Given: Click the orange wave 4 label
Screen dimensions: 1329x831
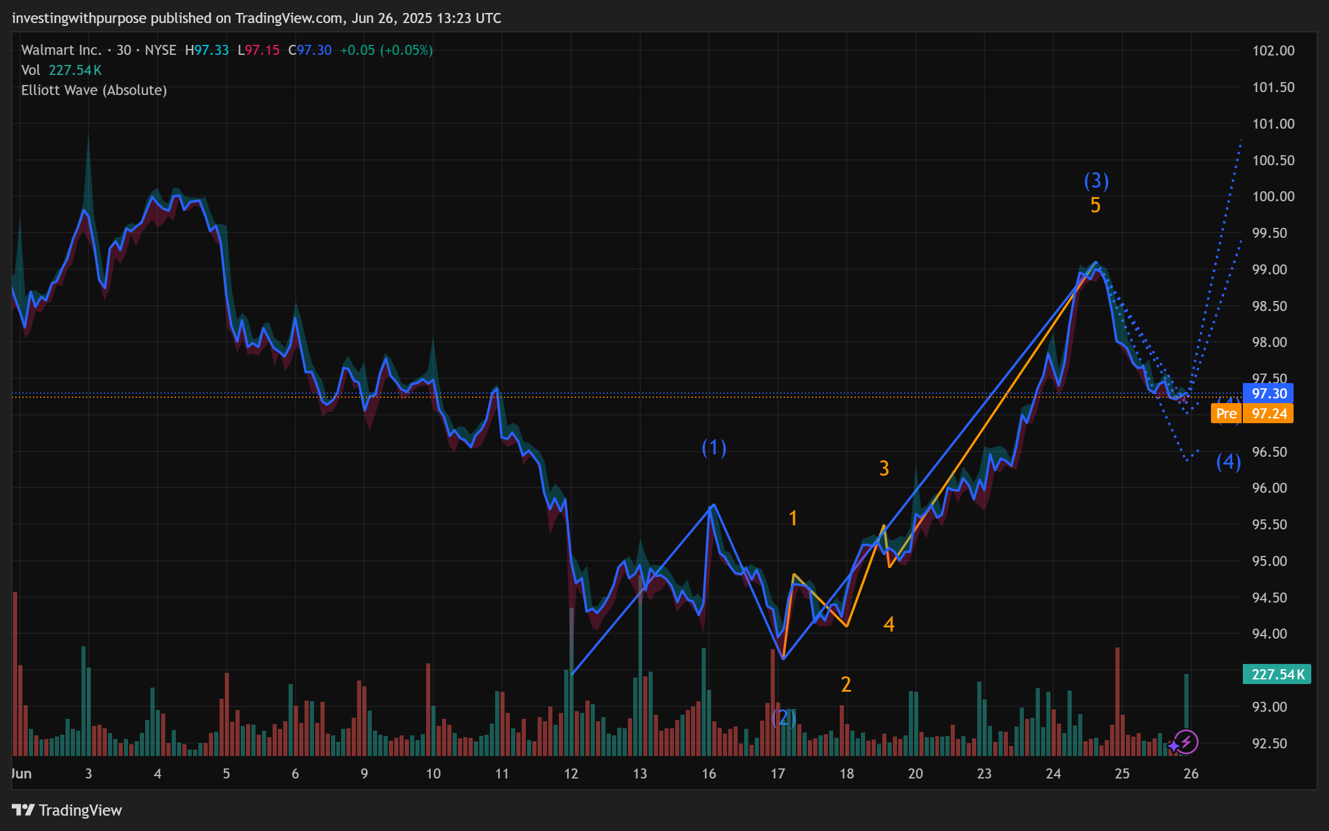Looking at the screenshot, I should tap(889, 624).
